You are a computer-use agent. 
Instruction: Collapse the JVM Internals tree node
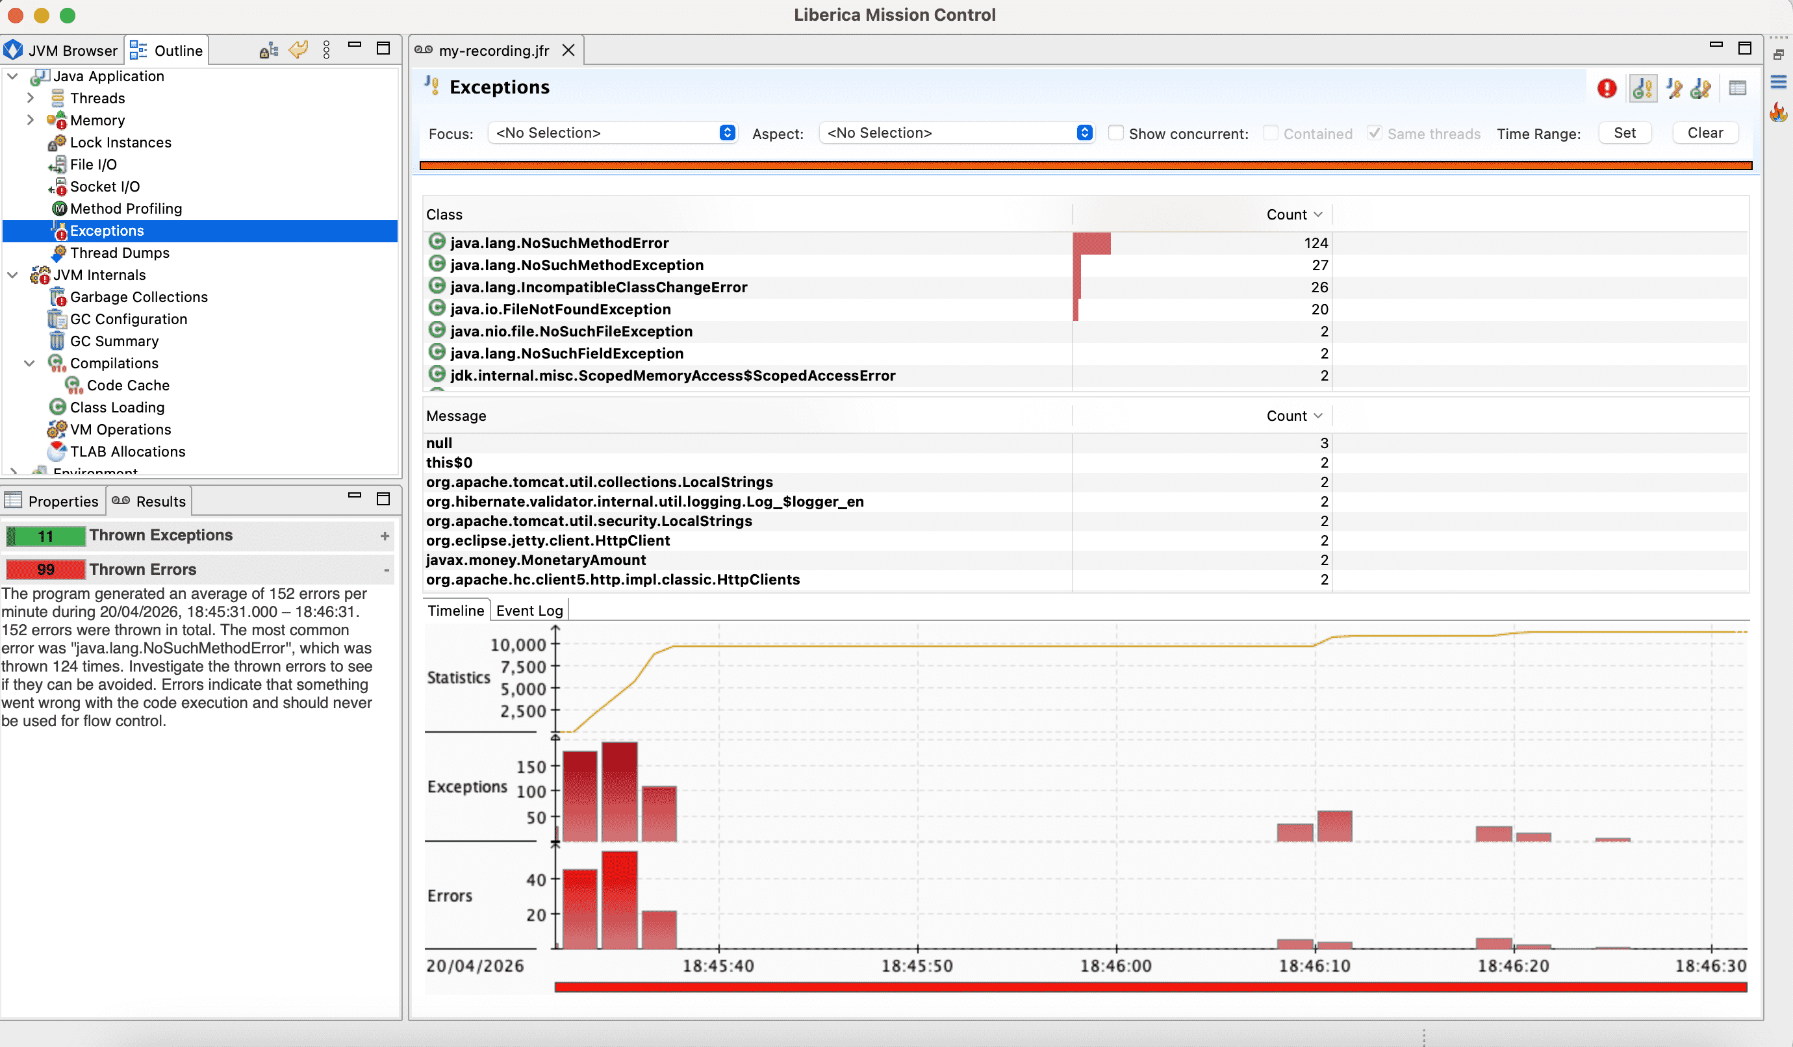click(x=13, y=275)
